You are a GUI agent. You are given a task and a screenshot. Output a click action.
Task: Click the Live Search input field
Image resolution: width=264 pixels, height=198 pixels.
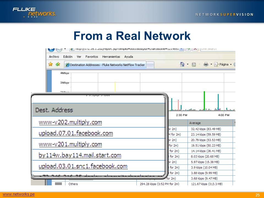(x=218, y=49)
